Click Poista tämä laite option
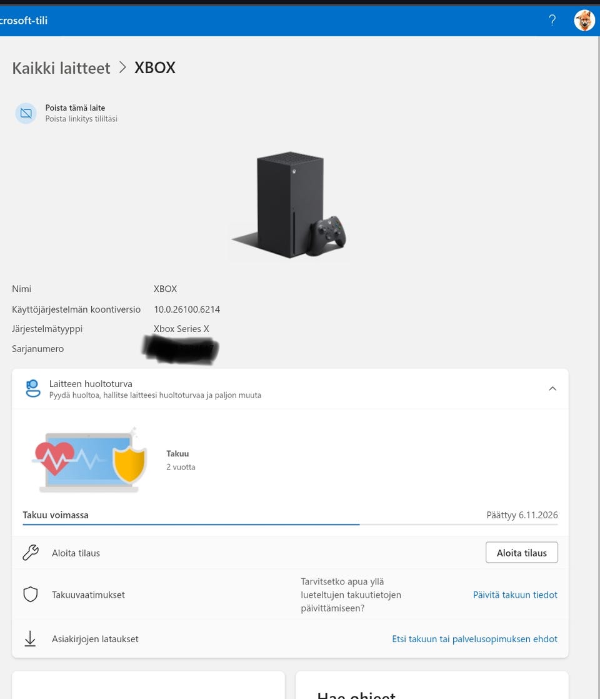The width and height of the screenshot is (600, 699). 75,108
